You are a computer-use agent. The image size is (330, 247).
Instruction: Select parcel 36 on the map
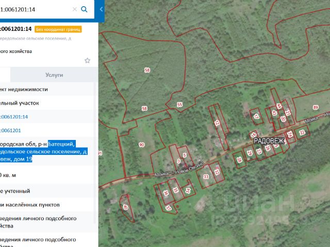166,193
